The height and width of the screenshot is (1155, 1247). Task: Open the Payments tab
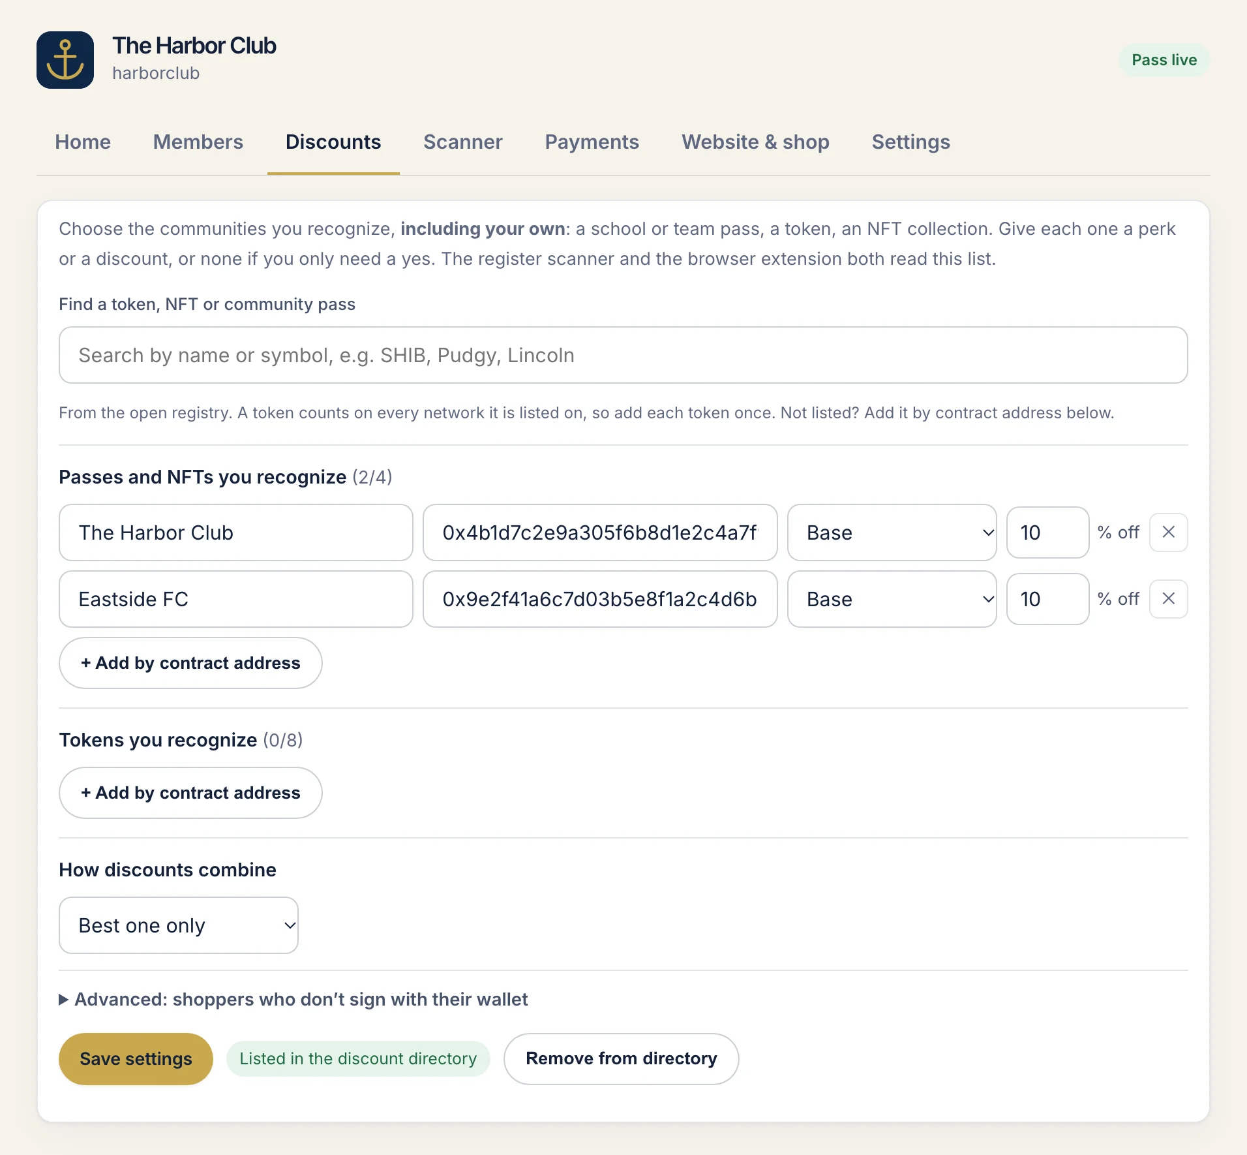click(592, 142)
